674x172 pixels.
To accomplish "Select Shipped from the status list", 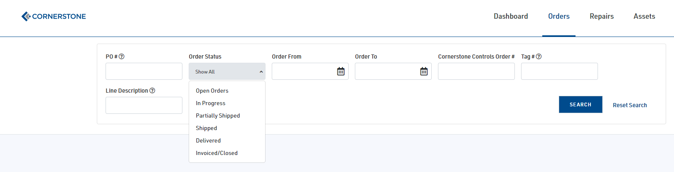I will click(x=207, y=128).
